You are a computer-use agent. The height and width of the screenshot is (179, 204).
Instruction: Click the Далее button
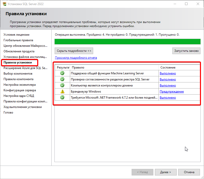(166, 172)
